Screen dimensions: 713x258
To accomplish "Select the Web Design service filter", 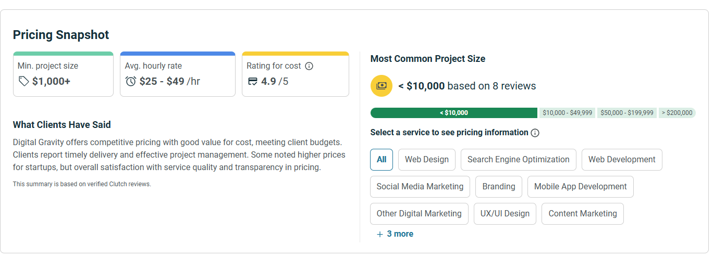I will click(427, 160).
